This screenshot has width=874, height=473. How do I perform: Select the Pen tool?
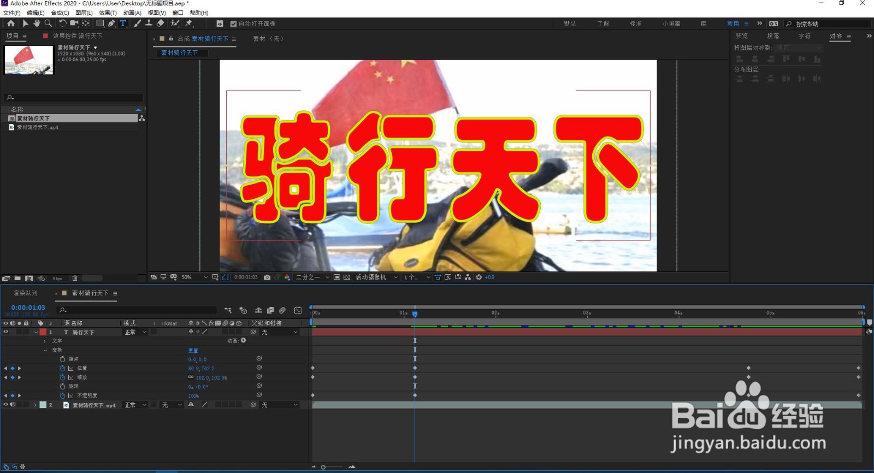pos(111,23)
